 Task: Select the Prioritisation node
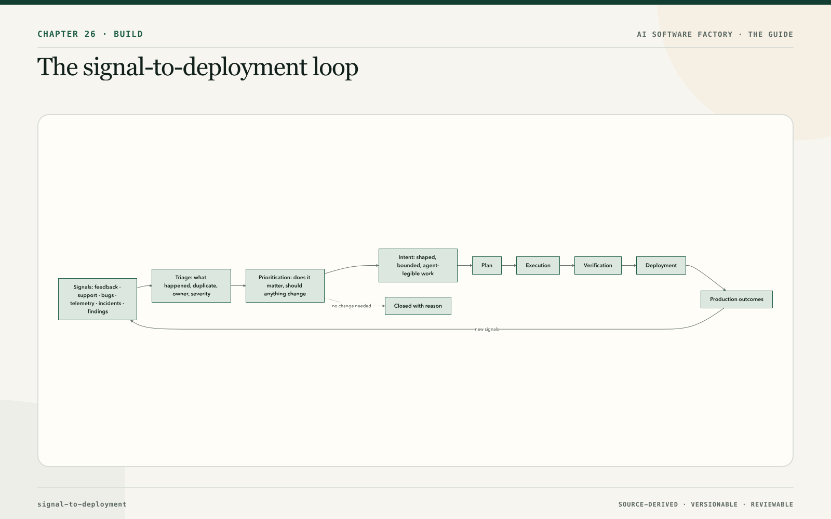coord(285,285)
